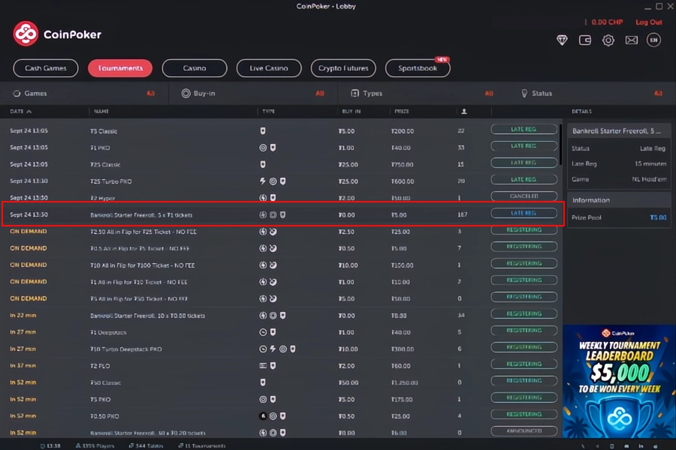Click the CoinPoker logo
The image size is (676, 450).
click(57, 34)
